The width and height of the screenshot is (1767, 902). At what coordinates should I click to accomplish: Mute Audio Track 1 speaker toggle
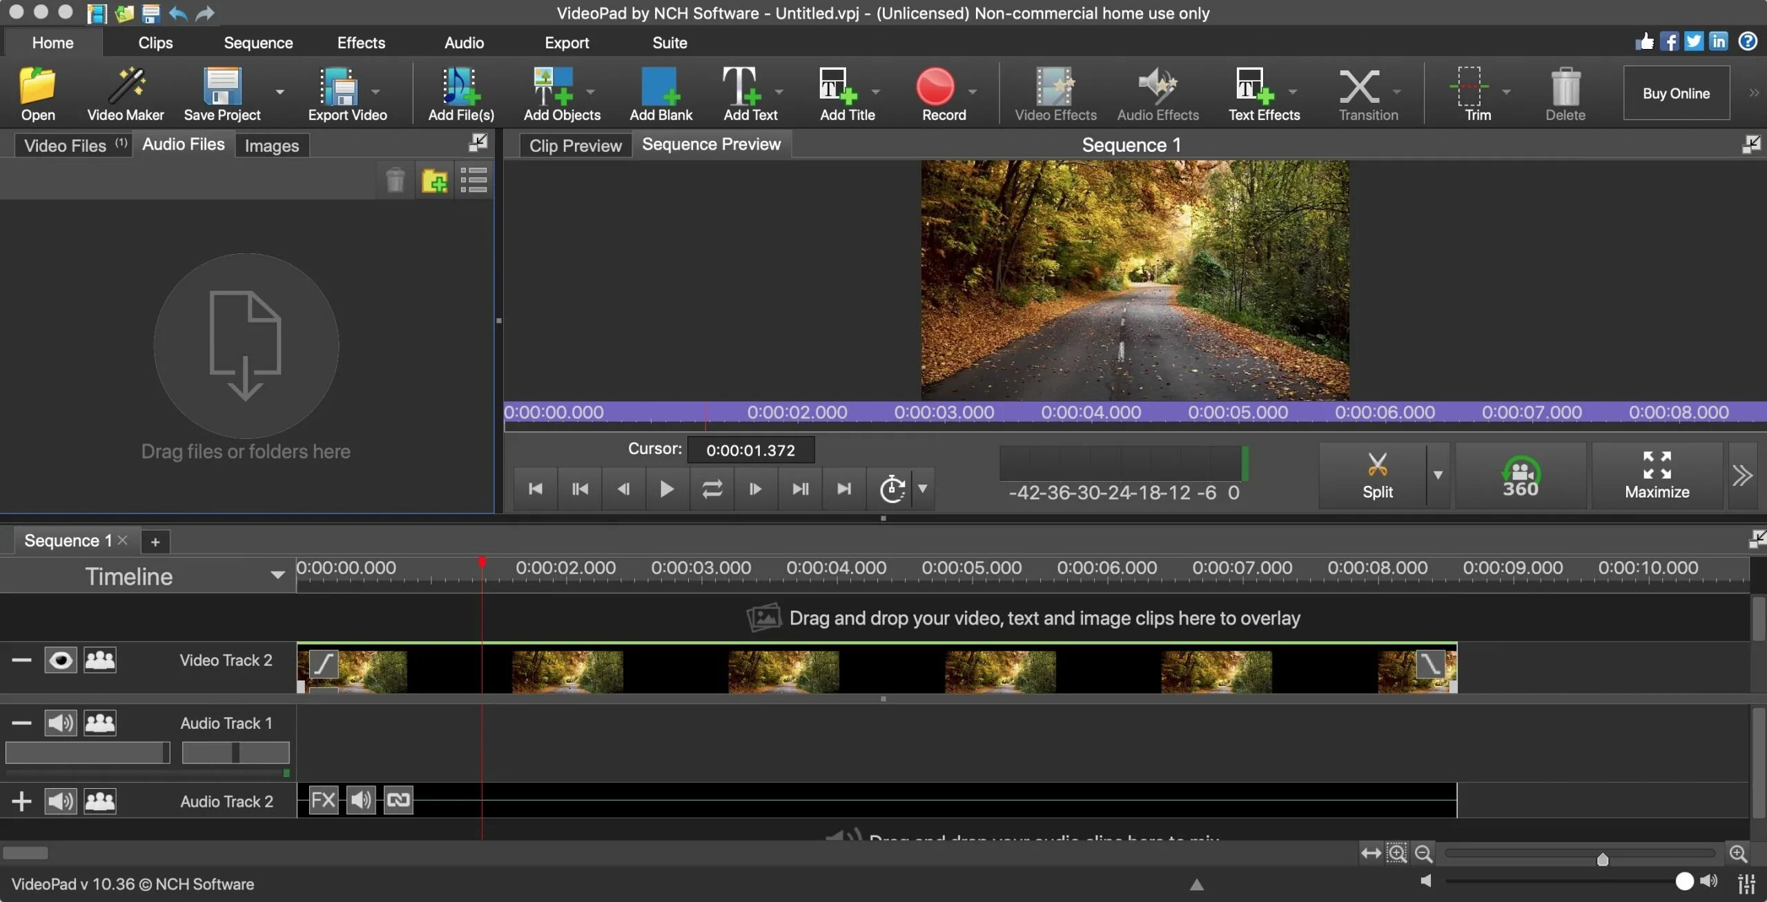tap(61, 723)
